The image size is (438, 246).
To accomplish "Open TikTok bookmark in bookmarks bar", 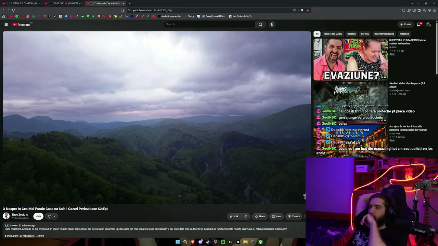I will click(55, 16).
